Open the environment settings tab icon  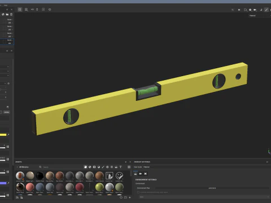(135, 174)
